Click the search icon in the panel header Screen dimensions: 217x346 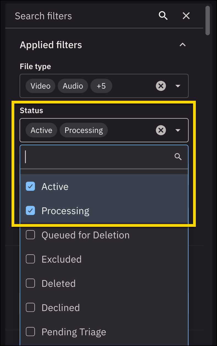(163, 16)
